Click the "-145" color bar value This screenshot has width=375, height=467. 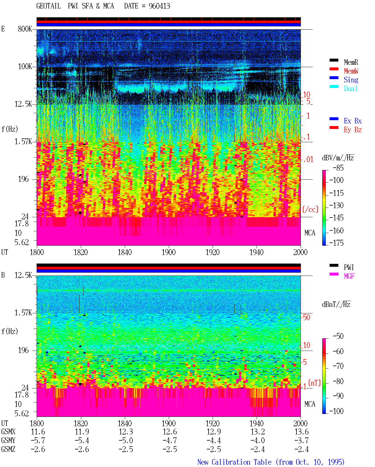coord(336,218)
